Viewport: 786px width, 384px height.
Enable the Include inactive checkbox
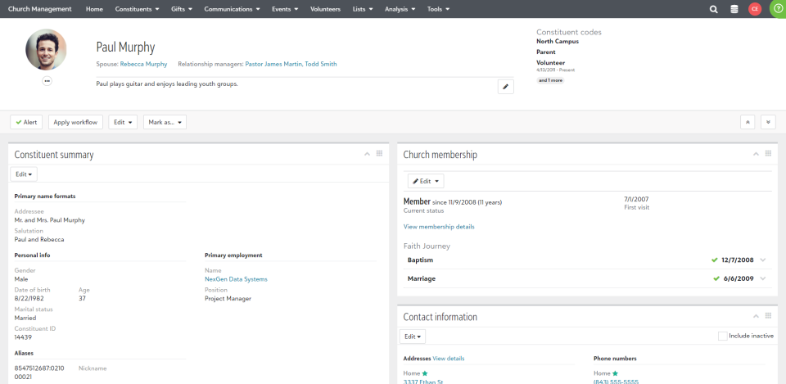coord(722,336)
